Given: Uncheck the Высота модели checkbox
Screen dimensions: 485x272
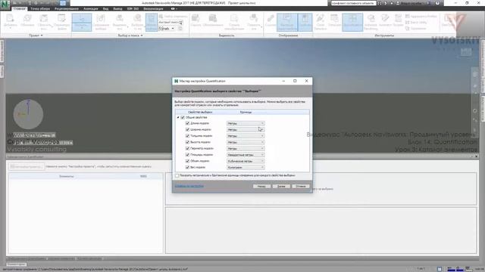Looking at the screenshot, I should click(x=187, y=142).
